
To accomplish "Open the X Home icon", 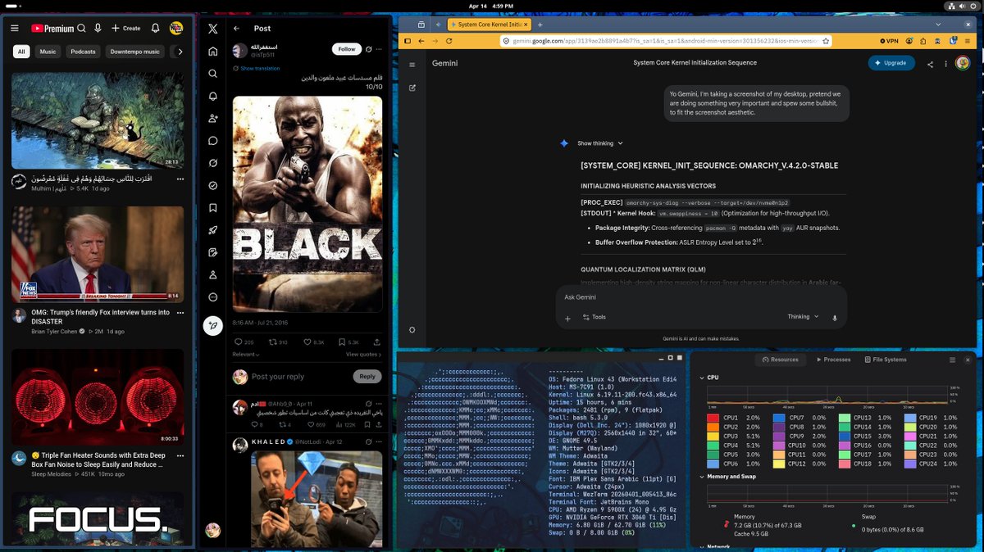I will 213,51.
